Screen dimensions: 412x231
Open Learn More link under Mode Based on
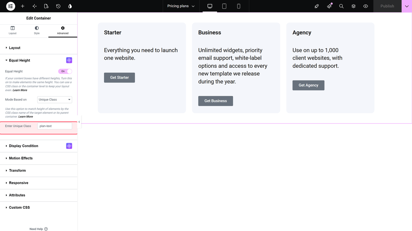pyautogui.click(x=26, y=117)
